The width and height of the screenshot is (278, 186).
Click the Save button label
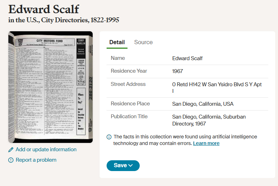click(120, 165)
